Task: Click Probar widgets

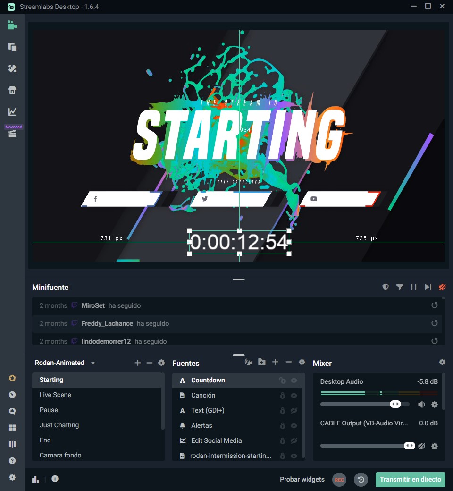Action: click(x=302, y=479)
